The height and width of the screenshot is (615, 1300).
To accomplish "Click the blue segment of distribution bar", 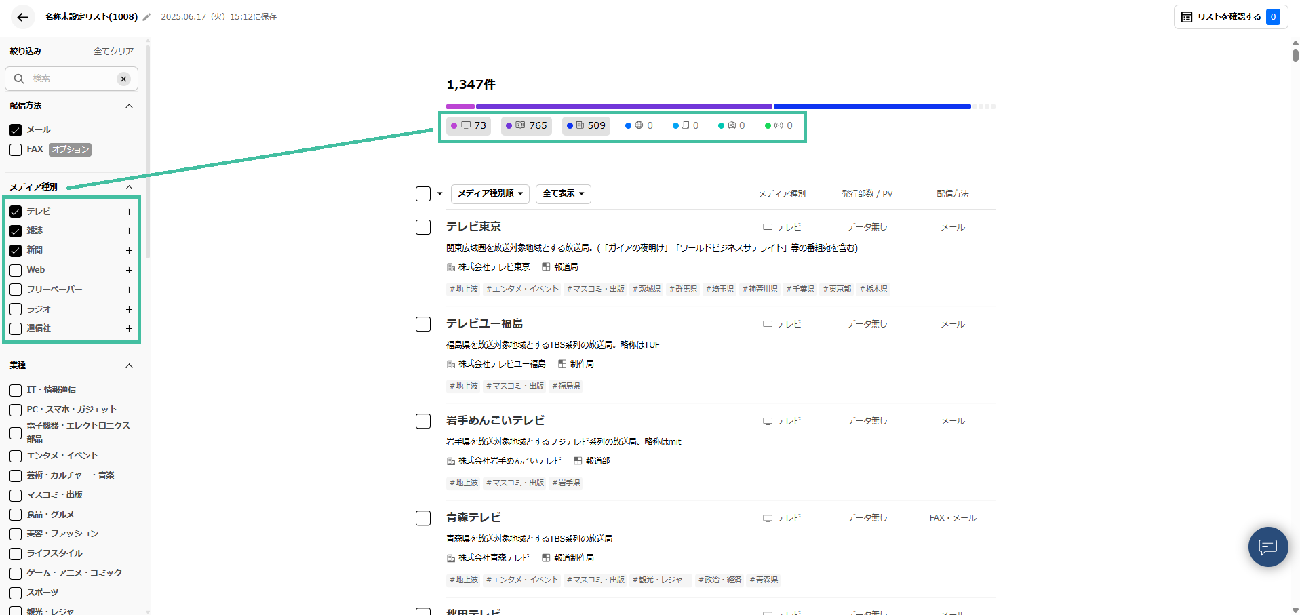I will (x=871, y=106).
